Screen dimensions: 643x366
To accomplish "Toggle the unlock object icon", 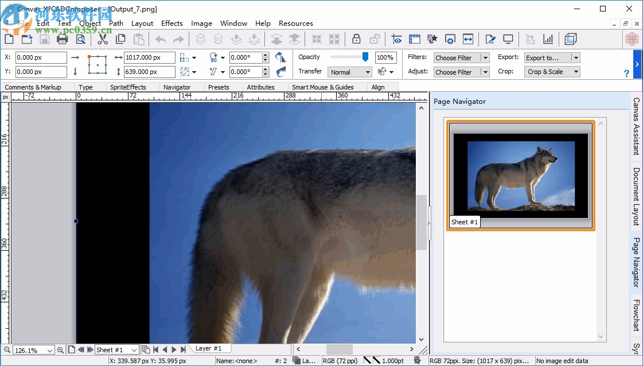I will [x=375, y=39].
